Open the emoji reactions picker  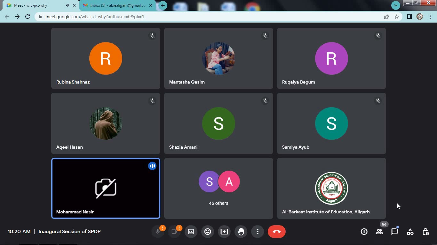[208, 232]
